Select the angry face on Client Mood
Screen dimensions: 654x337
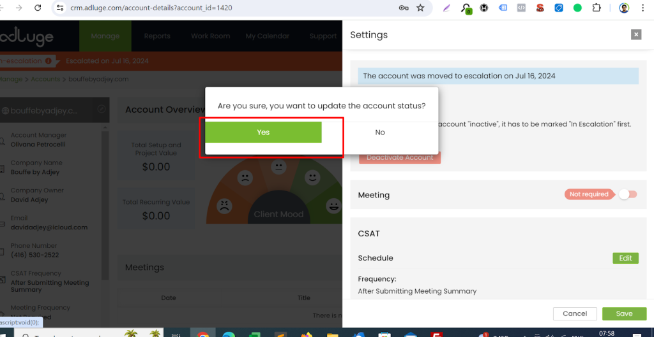coord(225,206)
